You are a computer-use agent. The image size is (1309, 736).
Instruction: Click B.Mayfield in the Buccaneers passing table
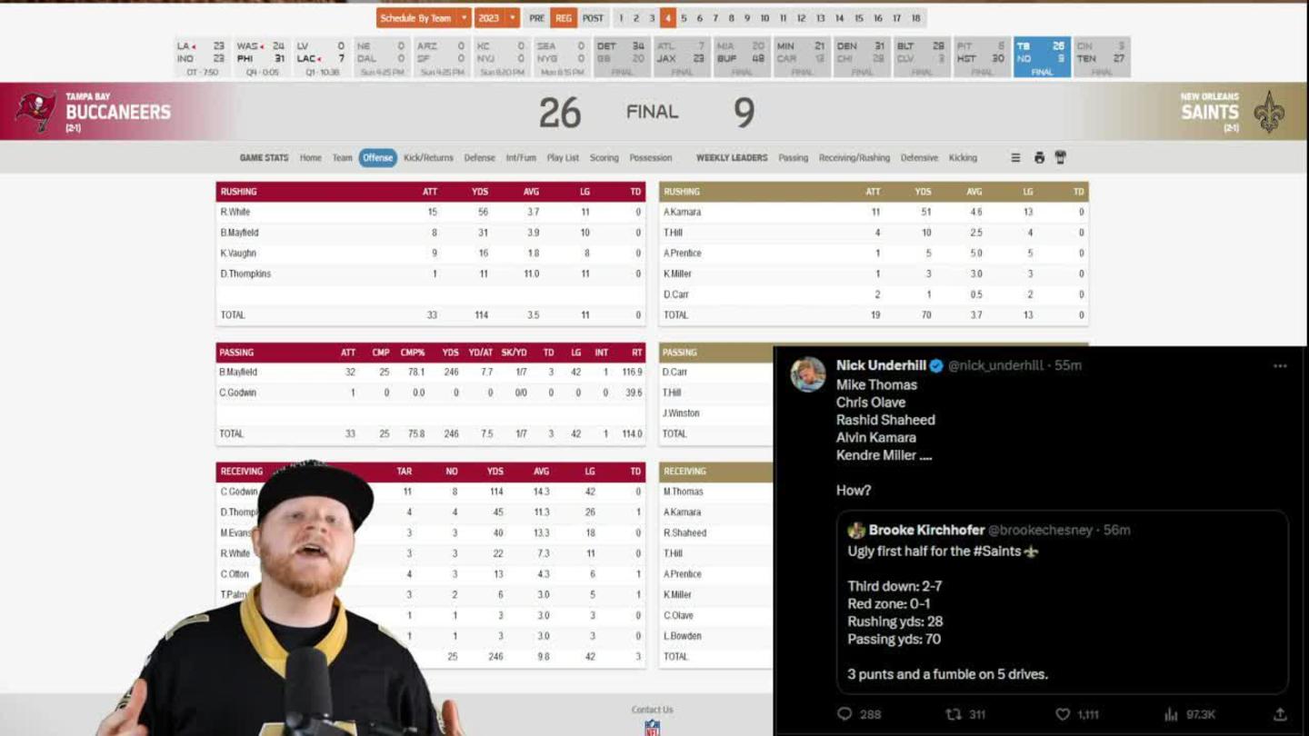click(238, 373)
